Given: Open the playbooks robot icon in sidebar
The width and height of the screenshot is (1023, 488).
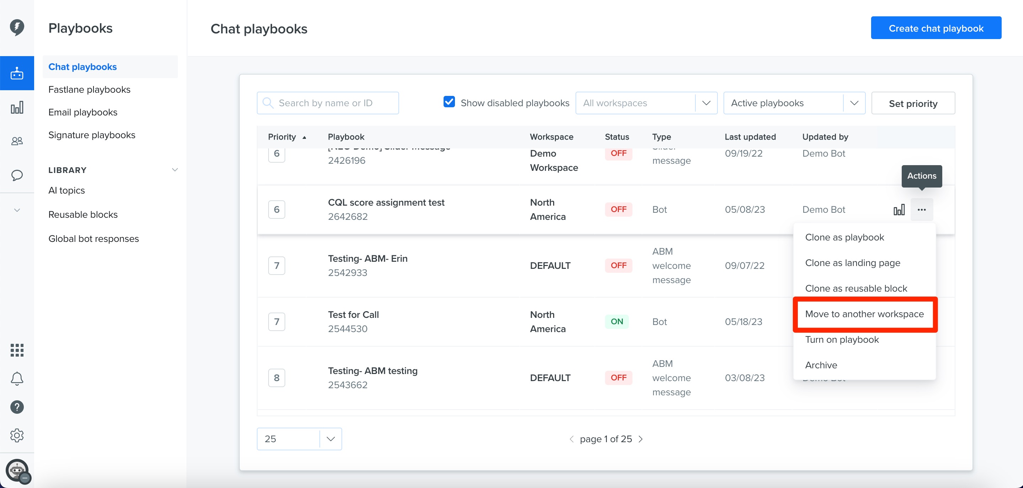Looking at the screenshot, I should click(x=17, y=73).
